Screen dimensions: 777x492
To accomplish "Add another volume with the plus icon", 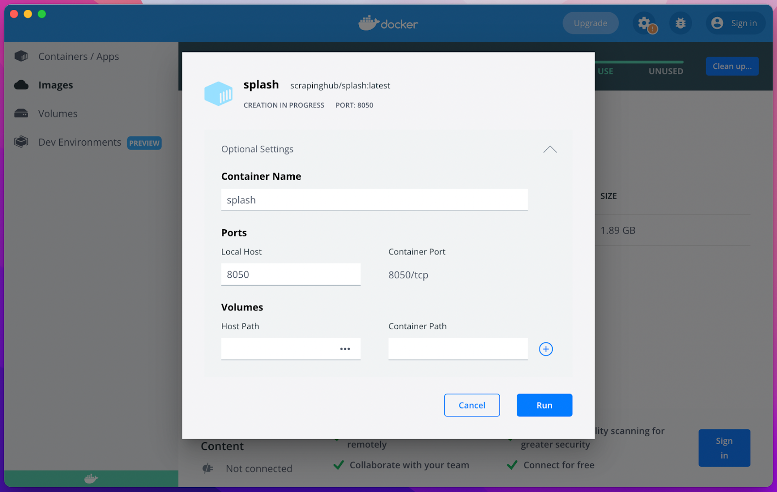I will pyautogui.click(x=546, y=349).
